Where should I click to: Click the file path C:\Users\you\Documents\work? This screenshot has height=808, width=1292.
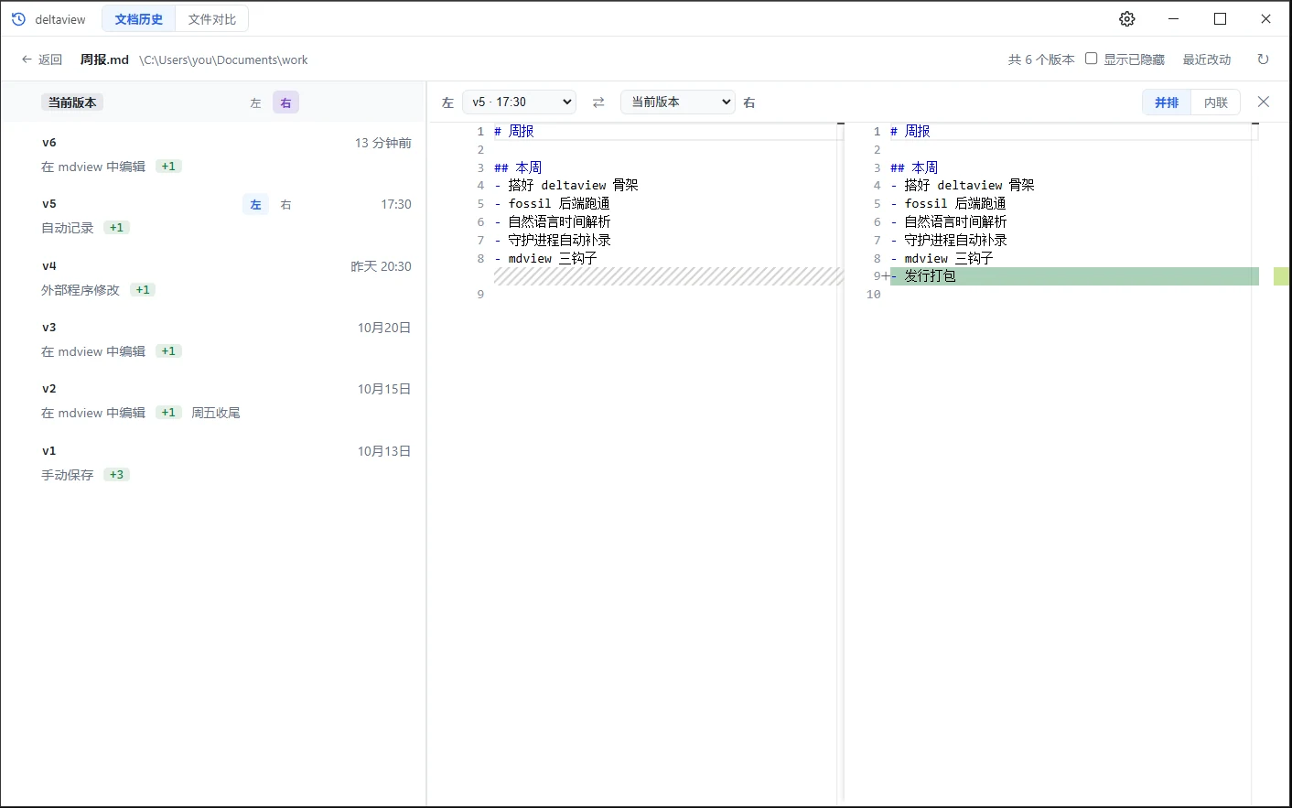point(223,59)
